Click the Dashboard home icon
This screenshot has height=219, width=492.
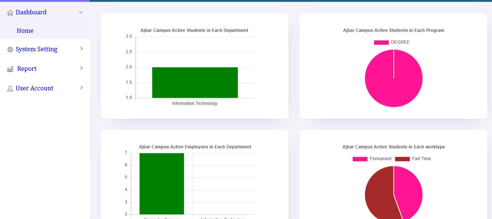click(10, 13)
